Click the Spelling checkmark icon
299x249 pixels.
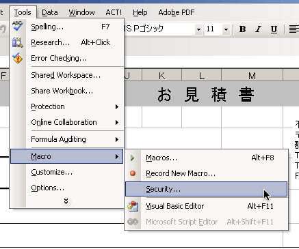coord(18,26)
